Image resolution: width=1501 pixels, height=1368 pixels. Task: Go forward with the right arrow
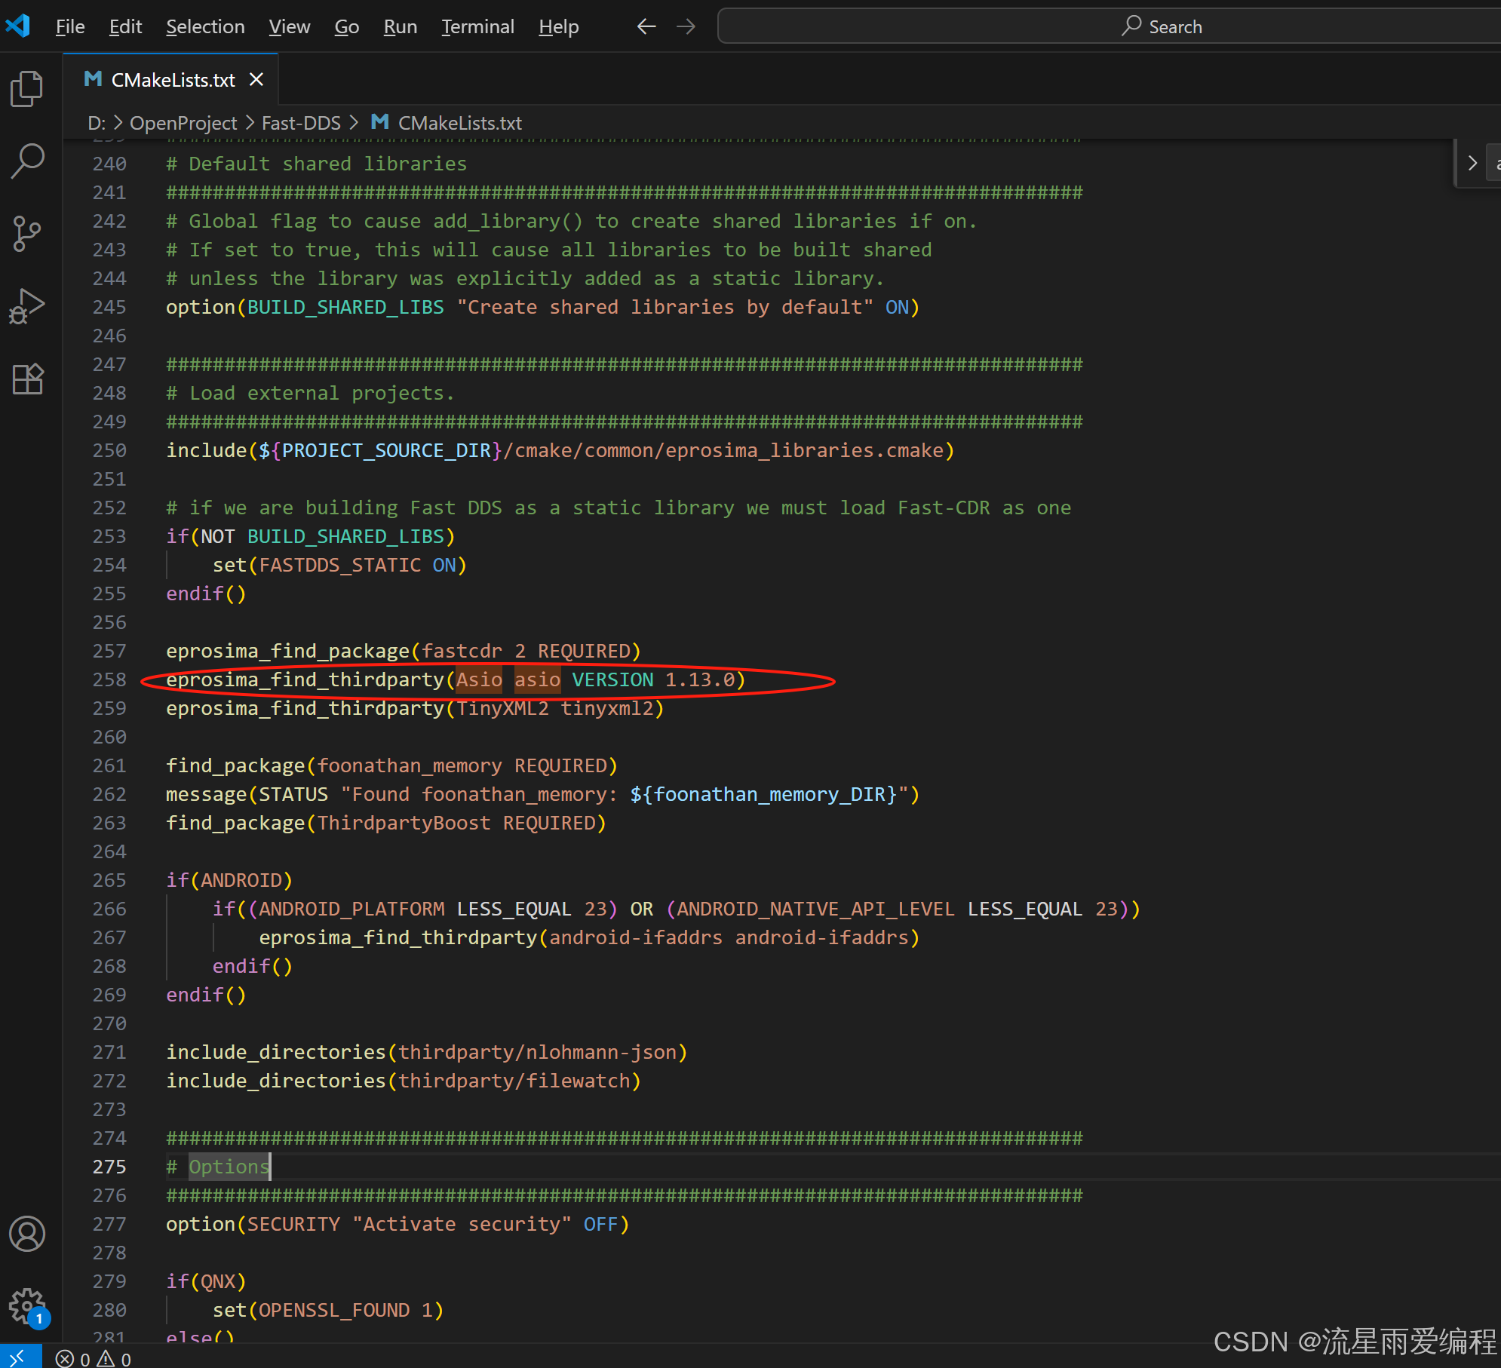point(686,27)
